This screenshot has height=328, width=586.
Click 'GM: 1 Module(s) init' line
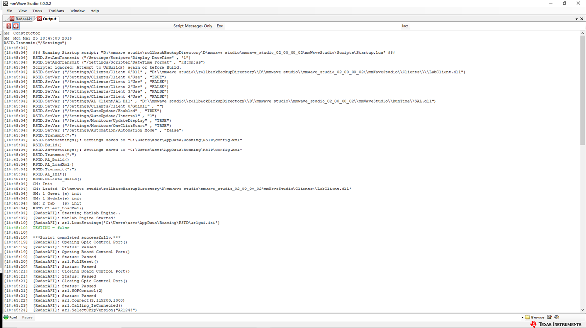42,199
